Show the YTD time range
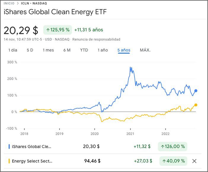The width and height of the screenshot is (208, 172). (x=84, y=50)
